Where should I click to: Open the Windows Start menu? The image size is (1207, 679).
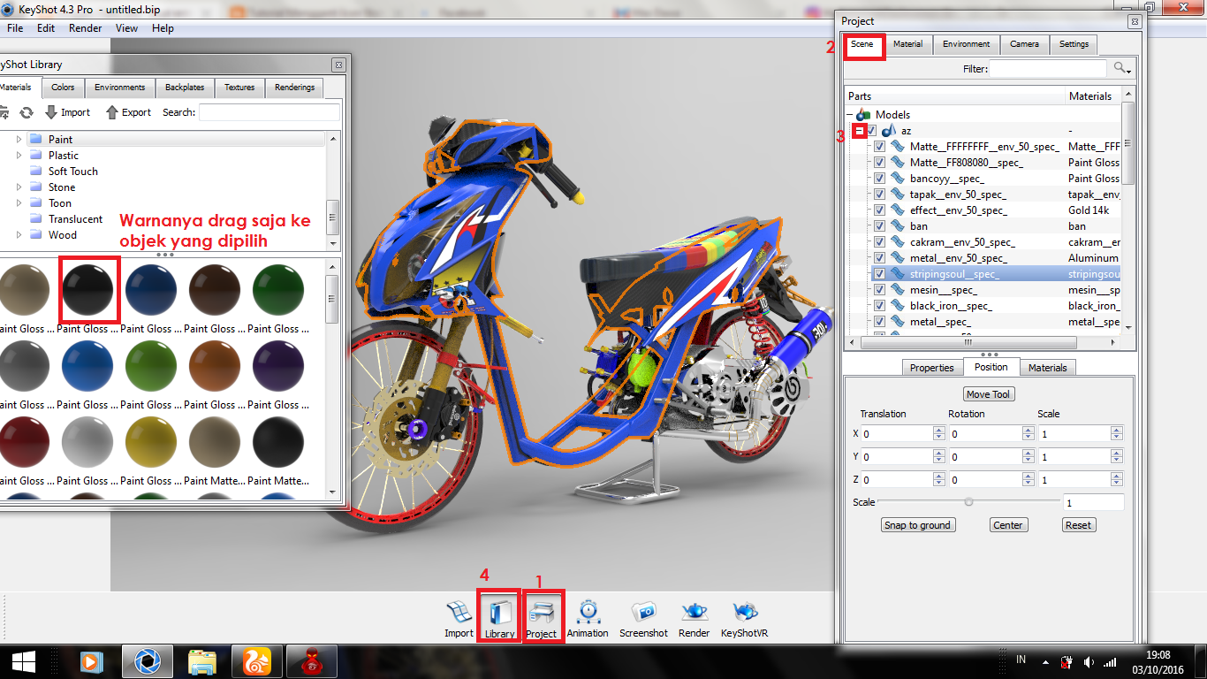pos(23,661)
